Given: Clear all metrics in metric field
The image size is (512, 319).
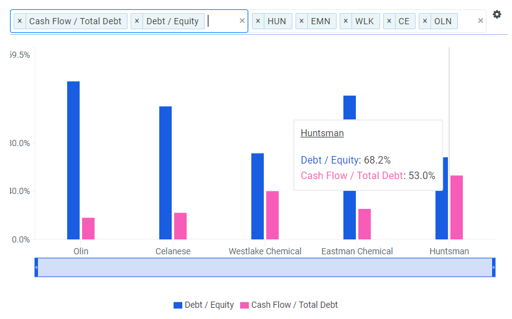Looking at the screenshot, I should tap(242, 21).
